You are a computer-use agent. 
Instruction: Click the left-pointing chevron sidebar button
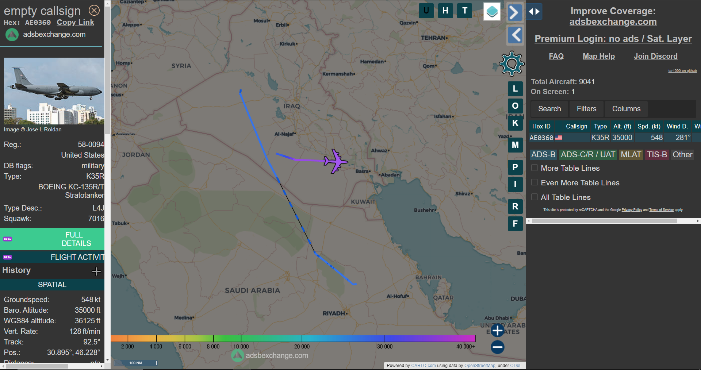[515, 35]
